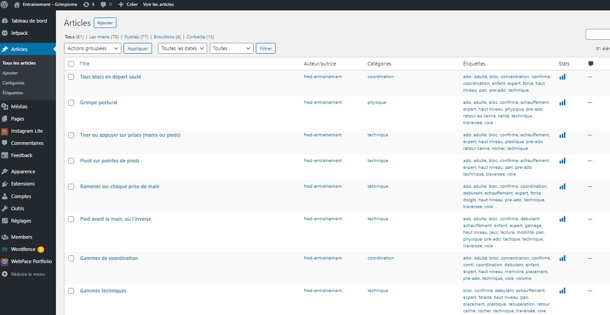Open the Médias library in sidebar
The image size is (610, 315).
tap(19, 107)
